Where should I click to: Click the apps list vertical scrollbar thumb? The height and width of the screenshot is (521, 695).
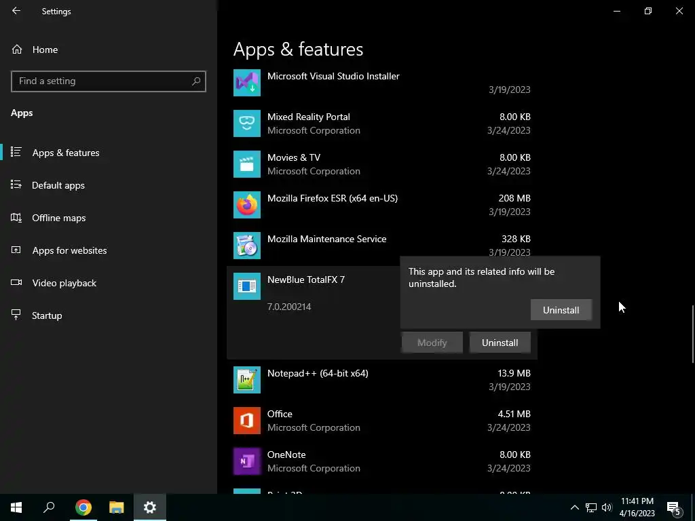[693, 334]
